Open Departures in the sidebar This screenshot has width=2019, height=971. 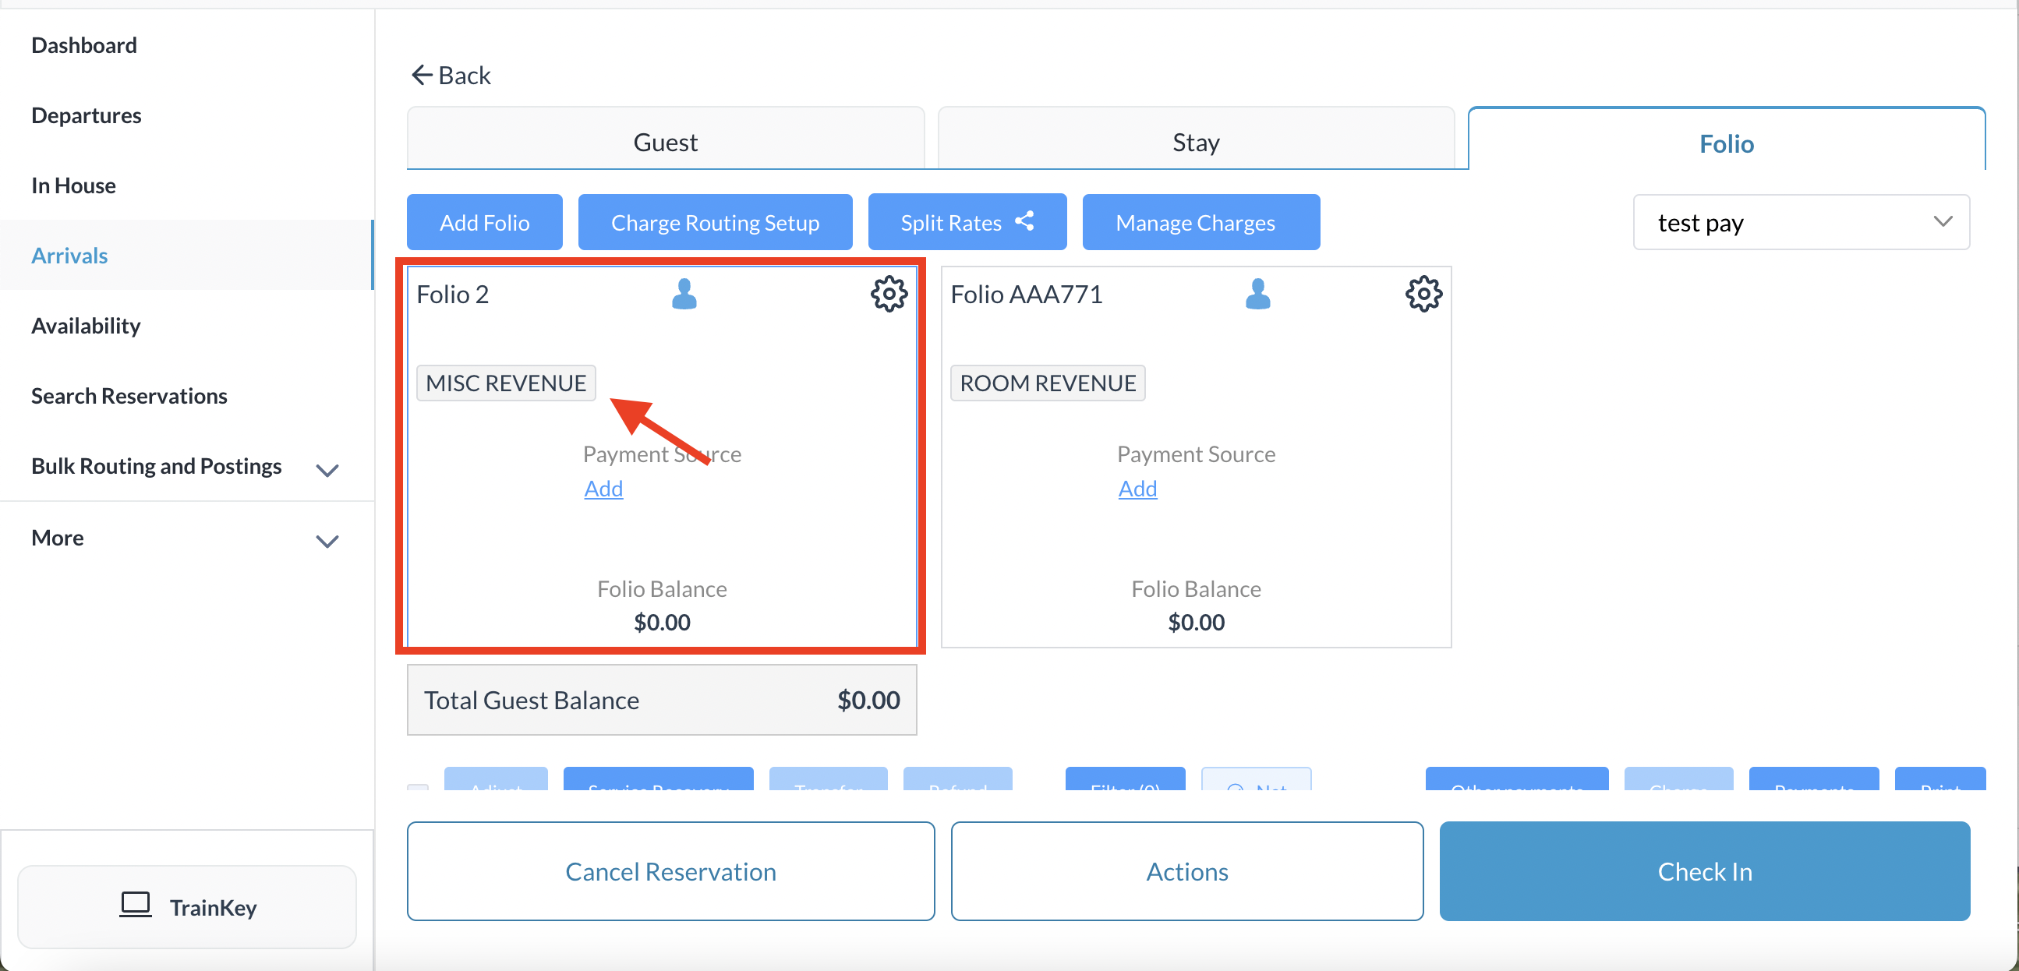[87, 115]
